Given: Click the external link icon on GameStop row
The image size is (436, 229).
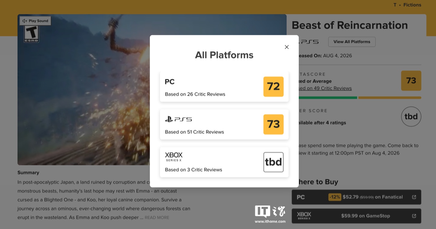Looking at the screenshot, I should coord(414,216).
